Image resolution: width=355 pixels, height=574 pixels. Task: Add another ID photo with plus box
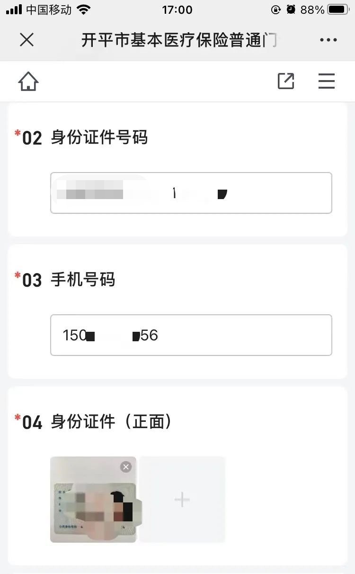coord(182,500)
